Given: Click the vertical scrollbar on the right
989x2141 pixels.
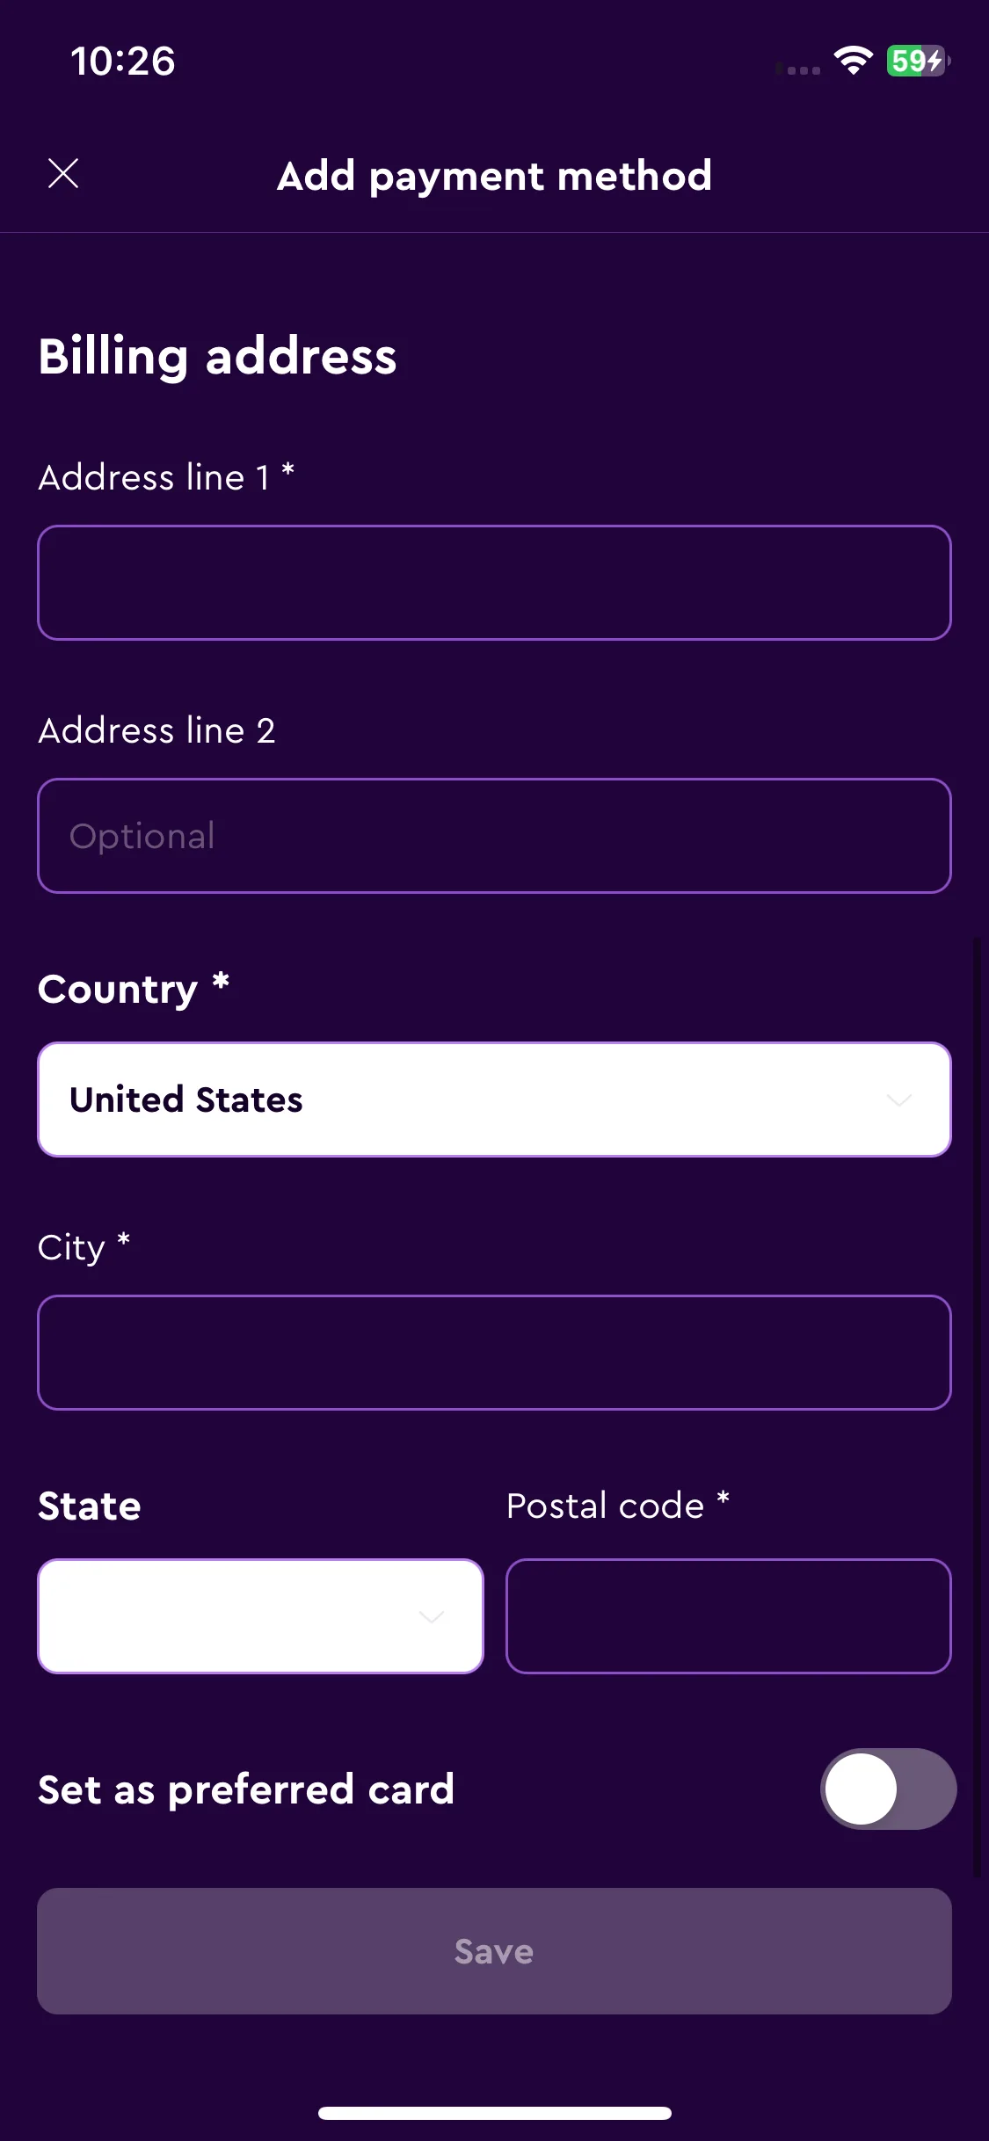Looking at the screenshot, I should (x=977, y=1406).
